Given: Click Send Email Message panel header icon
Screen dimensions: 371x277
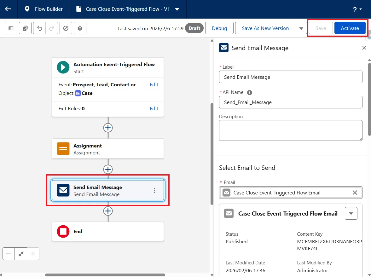Looking at the screenshot, I should click(224, 48).
